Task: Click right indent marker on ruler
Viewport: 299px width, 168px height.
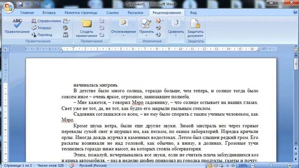Action: click(x=258, y=50)
